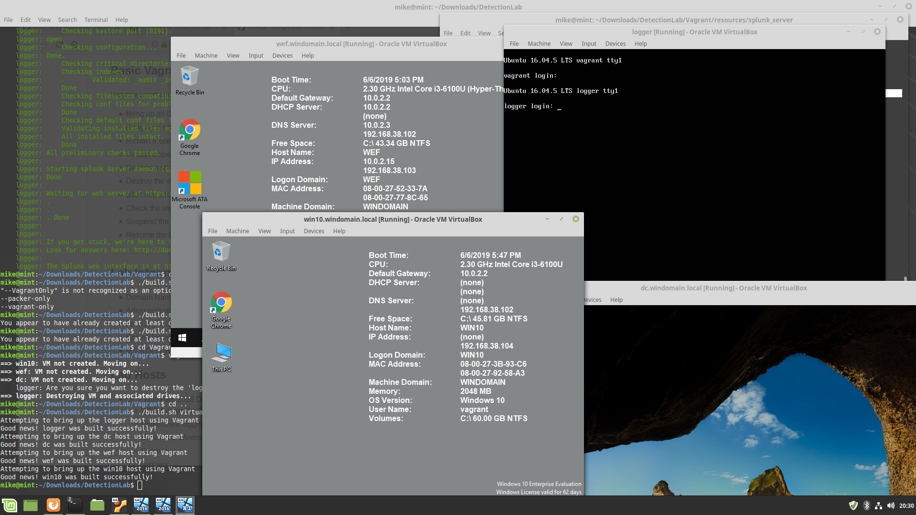Open Devices menu in win10 VM window
916x515 pixels.
pyautogui.click(x=313, y=231)
